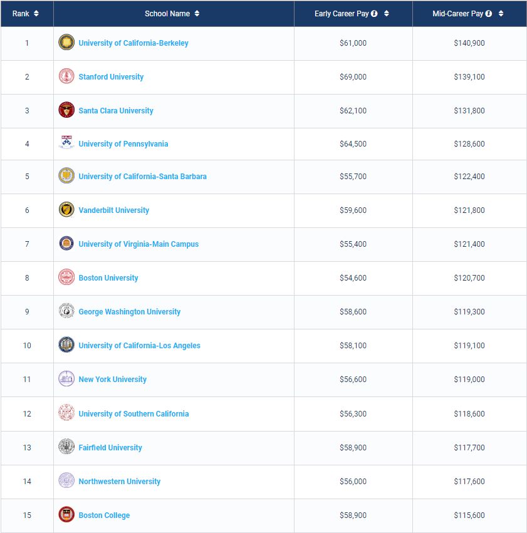This screenshot has width=527, height=533.
Task: Select the $115,600 mid-career pay value
Action: click(469, 515)
